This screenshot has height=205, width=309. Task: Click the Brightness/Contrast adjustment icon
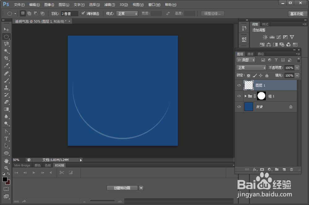click(265, 37)
